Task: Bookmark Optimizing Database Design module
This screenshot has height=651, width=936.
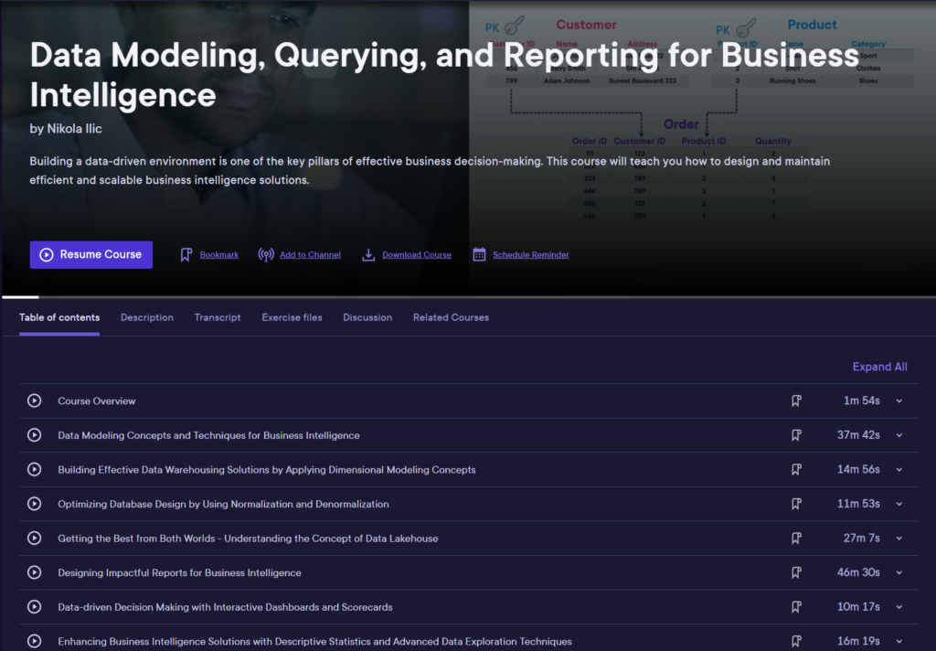Action: click(796, 504)
